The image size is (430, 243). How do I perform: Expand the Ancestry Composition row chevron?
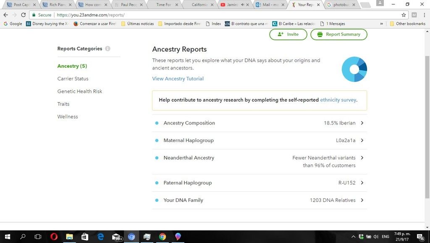(x=362, y=123)
